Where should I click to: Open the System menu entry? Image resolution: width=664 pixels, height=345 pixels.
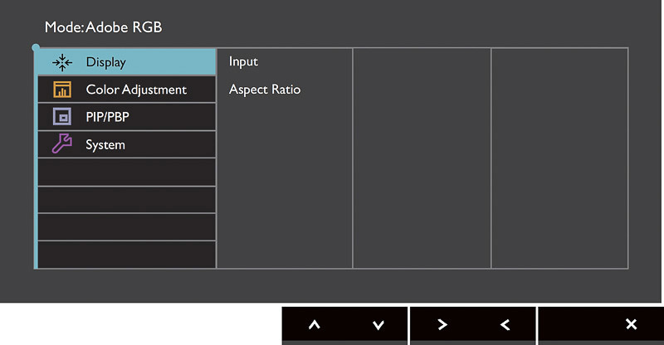coord(127,144)
